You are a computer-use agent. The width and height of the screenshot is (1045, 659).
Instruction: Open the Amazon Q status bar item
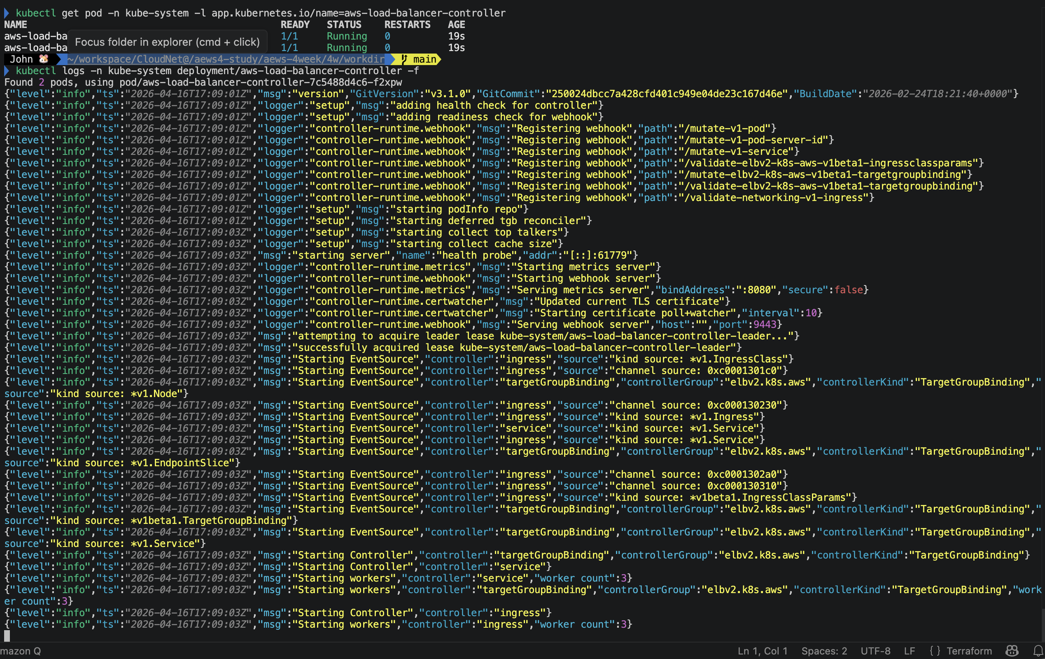point(21,651)
